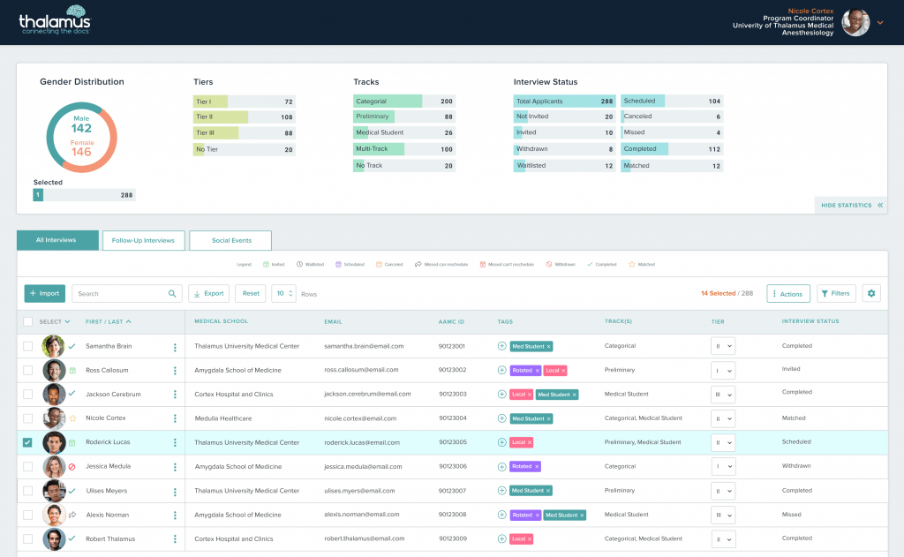Collapse the panel with Hide Statistics
The width and height of the screenshot is (904, 557).
tap(851, 205)
